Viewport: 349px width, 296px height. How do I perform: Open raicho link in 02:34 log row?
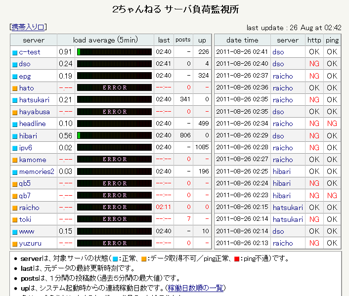point(283,124)
